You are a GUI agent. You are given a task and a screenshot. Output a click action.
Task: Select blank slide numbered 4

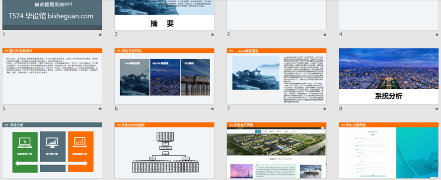coord(389,15)
